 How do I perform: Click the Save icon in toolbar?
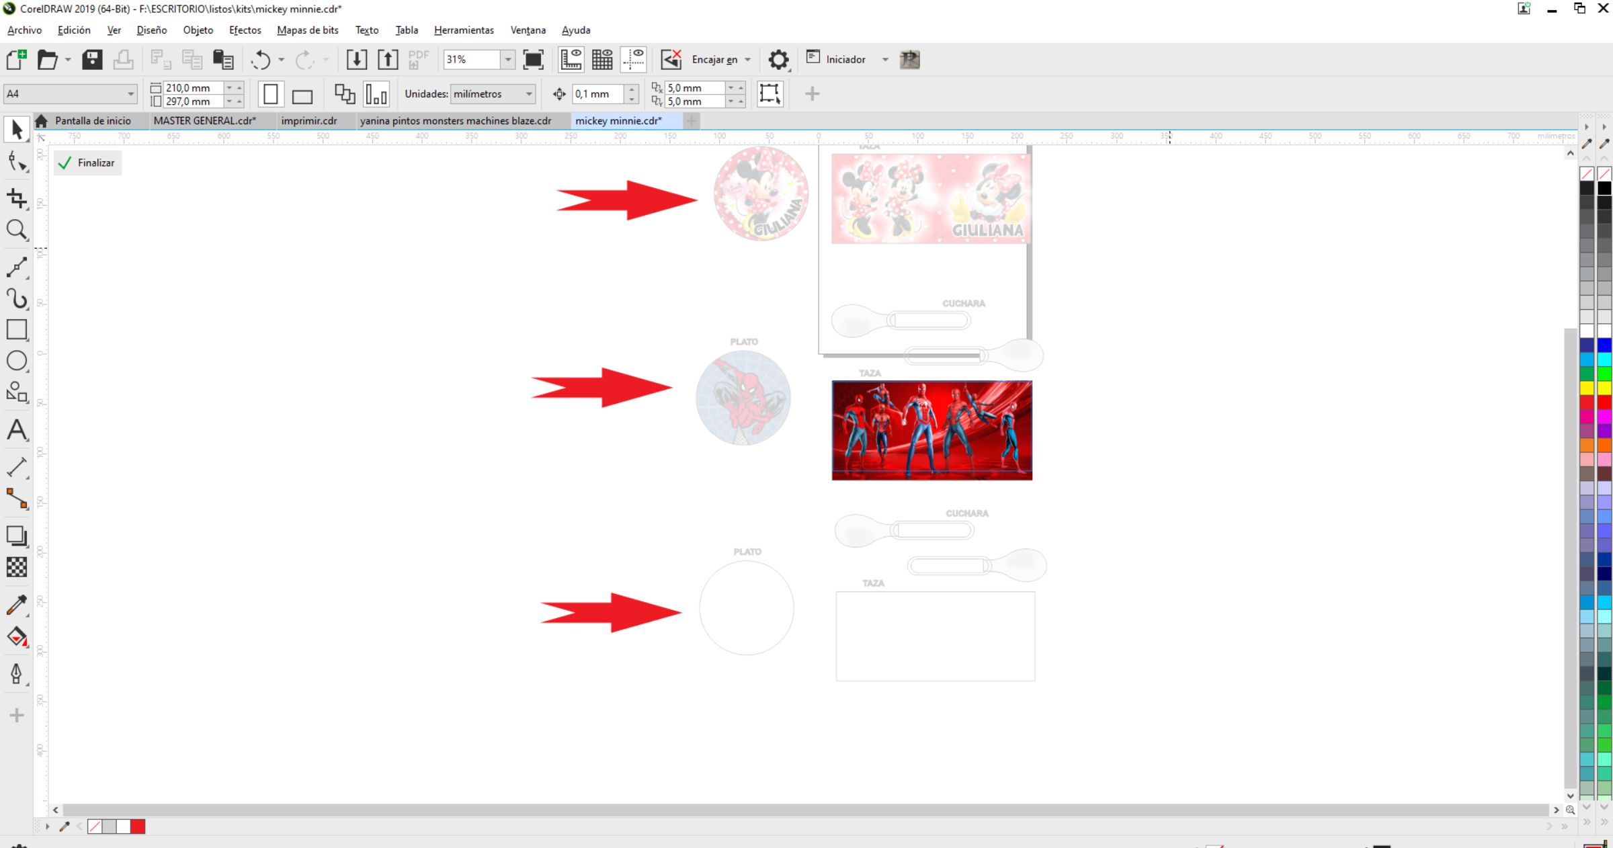[92, 60]
